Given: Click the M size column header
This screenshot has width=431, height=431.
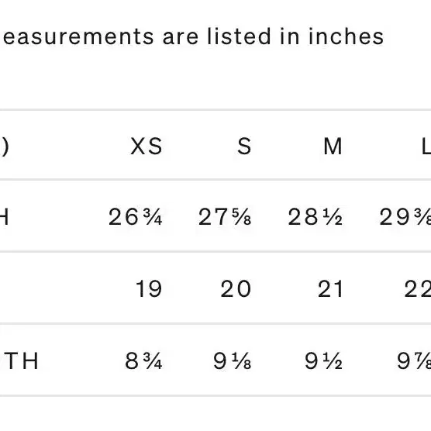Looking at the screenshot, I should click(x=333, y=147).
